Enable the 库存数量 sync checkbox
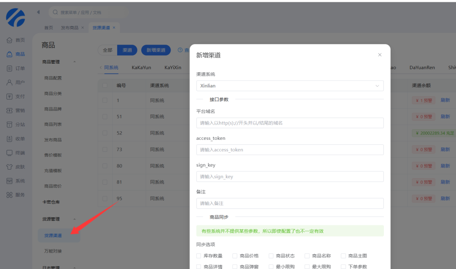Screen dimensions: 456x269 (199, 256)
